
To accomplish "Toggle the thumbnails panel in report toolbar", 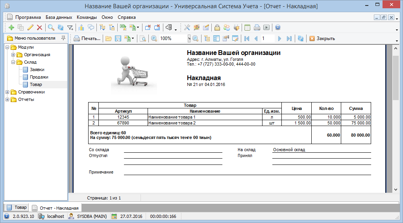I will (216, 38).
